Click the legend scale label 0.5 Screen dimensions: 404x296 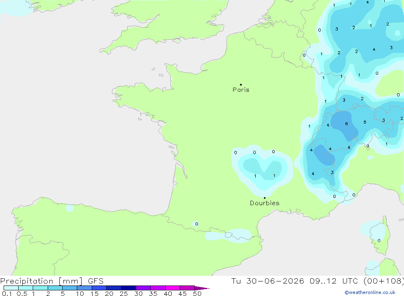pyautogui.click(x=22, y=294)
